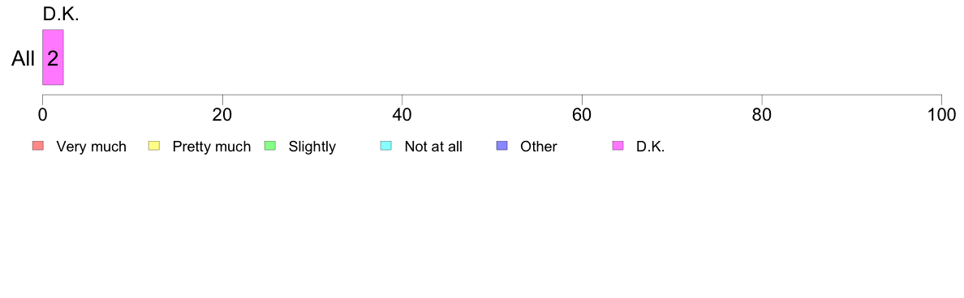The image size is (964, 298).
Task: Click the Not at all cyan swatch
Action: tap(385, 146)
